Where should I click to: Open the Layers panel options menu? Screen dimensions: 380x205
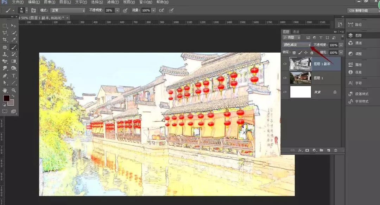pyautogui.click(x=342, y=32)
